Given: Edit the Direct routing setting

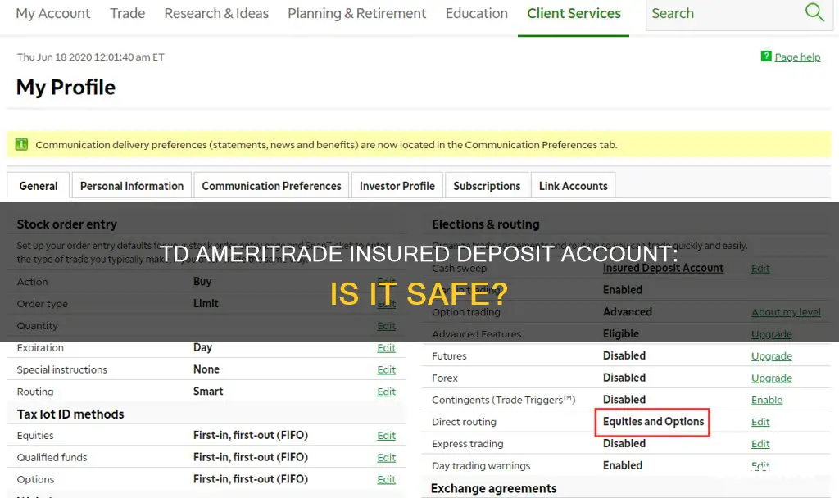Looking at the screenshot, I should (760, 422).
